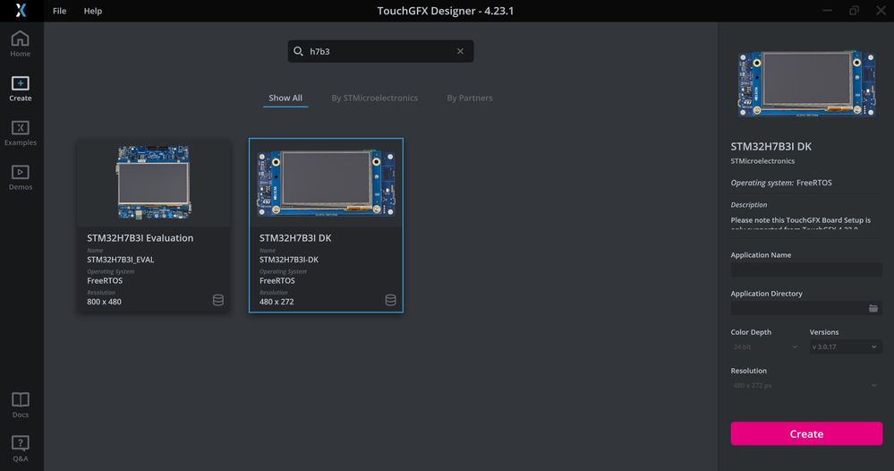Click the TouchGFX X logo

(x=21, y=10)
